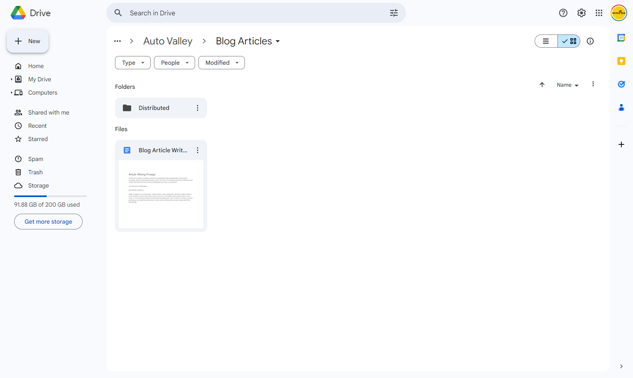Click the New button

point(28,41)
